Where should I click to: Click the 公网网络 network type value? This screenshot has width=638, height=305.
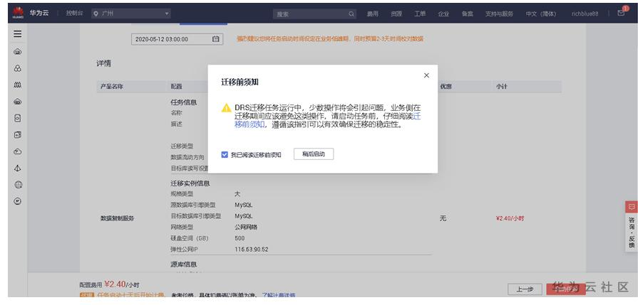pyautogui.click(x=246, y=227)
